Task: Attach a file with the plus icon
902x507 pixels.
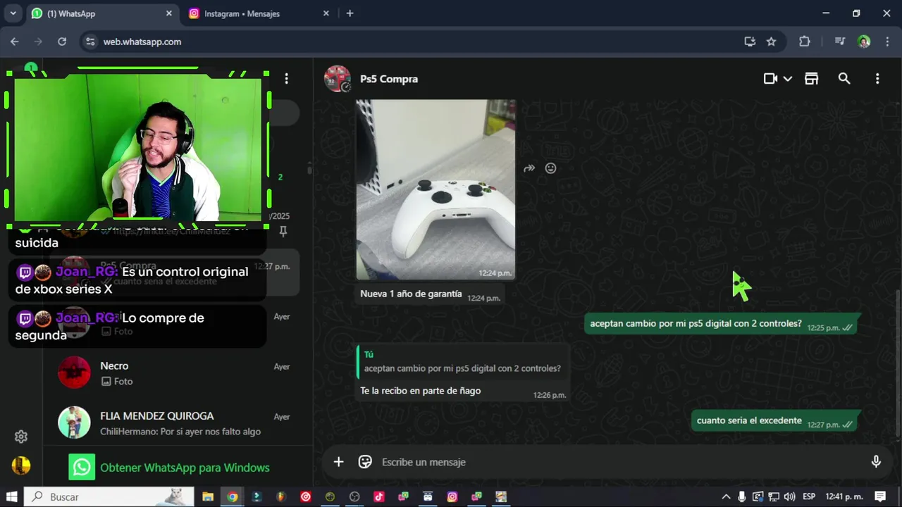Action: coord(338,462)
